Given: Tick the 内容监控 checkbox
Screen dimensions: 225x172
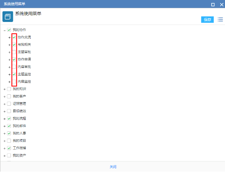Looking at the screenshot, I should tap(14, 82).
